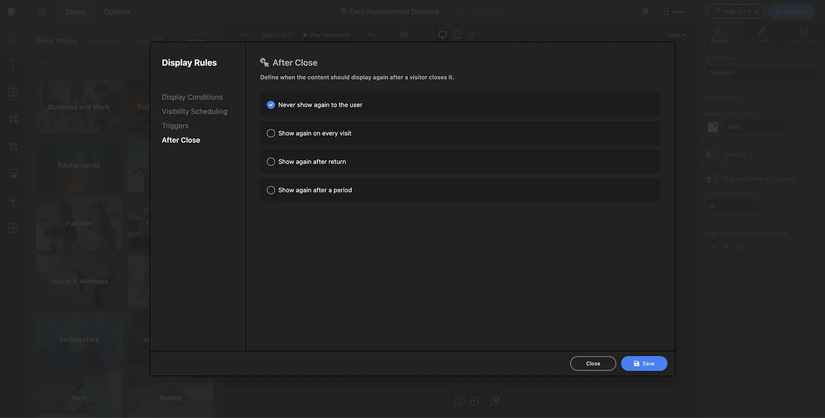Click the Save button
The image size is (825, 418).
pyautogui.click(x=644, y=364)
